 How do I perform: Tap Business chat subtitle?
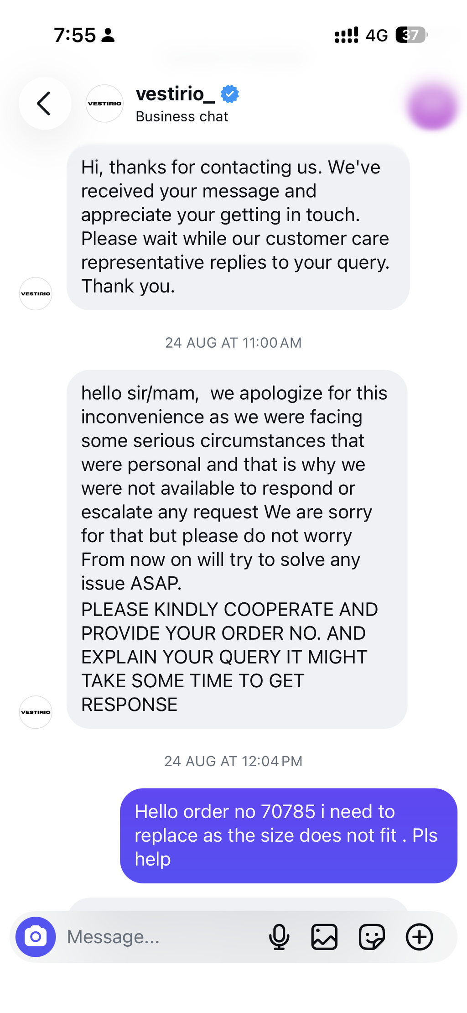pos(182,117)
